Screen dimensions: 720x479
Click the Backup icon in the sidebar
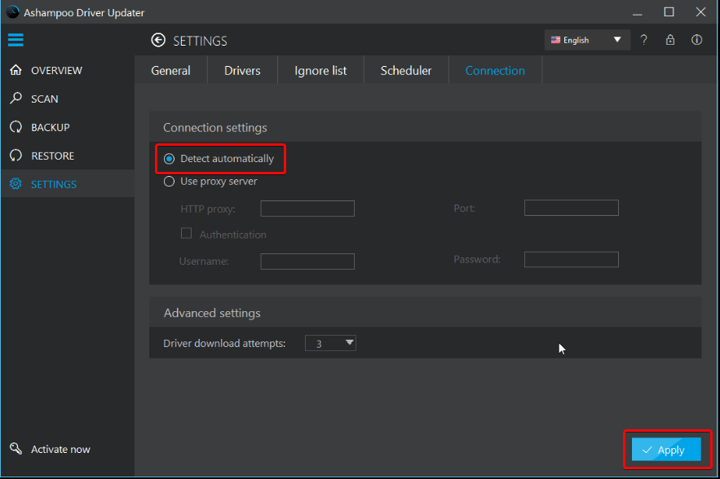coord(15,127)
